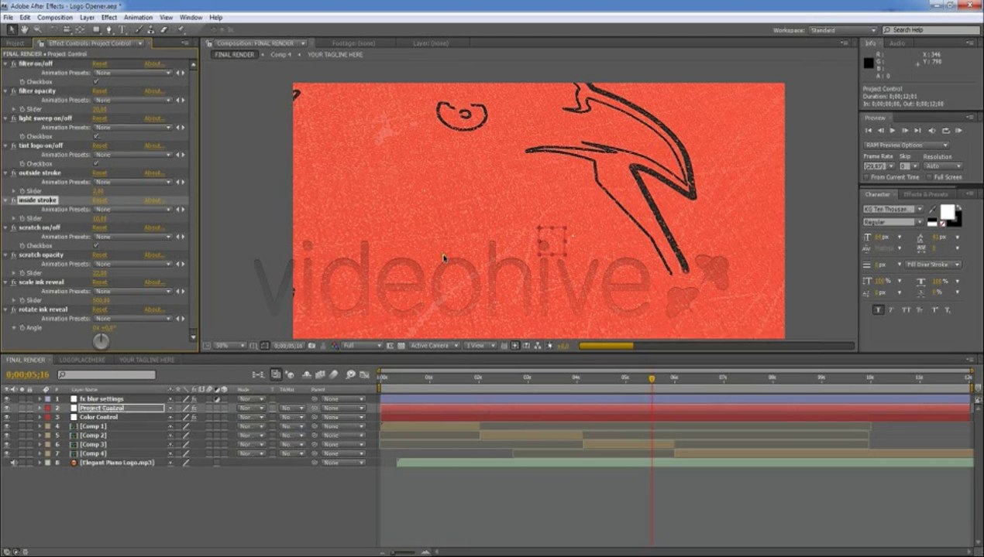Open Parent dropdown for Color Control layer
The height and width of the screenshot is (557, 984).
343,417
